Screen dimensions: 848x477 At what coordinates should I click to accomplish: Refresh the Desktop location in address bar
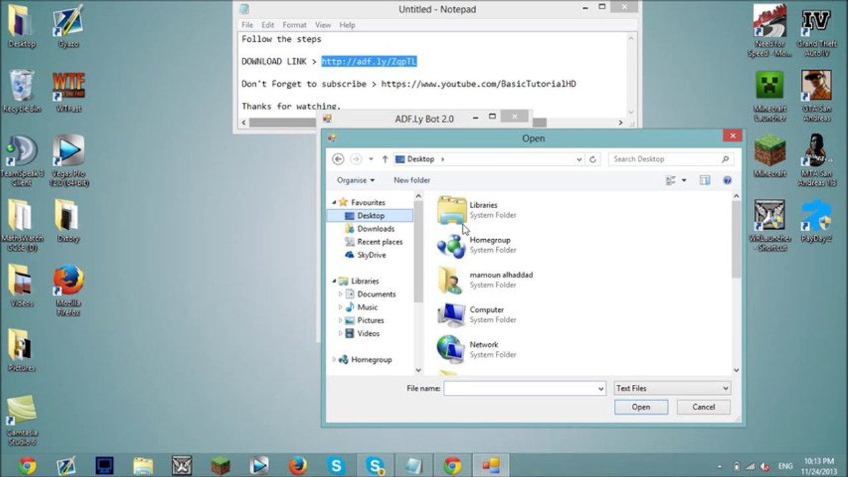(x=593, y=159)
